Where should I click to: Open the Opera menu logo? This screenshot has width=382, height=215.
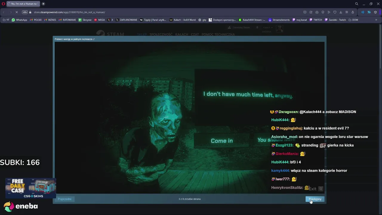coord(3,4)
